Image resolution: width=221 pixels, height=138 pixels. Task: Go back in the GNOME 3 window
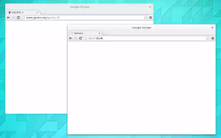8,18
